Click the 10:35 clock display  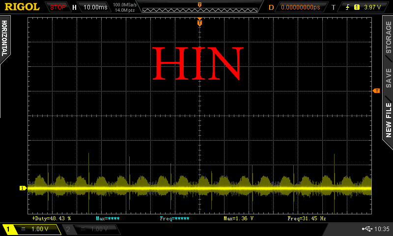tap(382, 229)
